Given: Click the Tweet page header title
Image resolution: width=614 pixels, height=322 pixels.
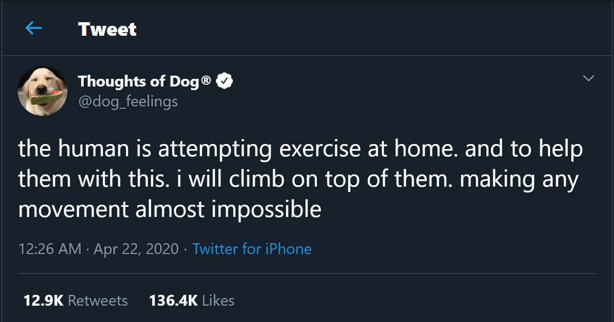Looking at the screenshot, I should 107,29.
